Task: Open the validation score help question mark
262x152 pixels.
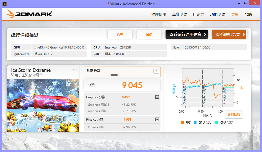Action: [x=156, y=71]
